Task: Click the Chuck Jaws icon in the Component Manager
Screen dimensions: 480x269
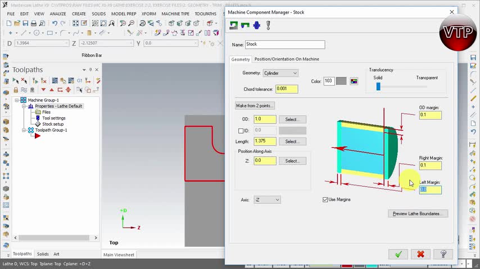Action: pos(245,25)
